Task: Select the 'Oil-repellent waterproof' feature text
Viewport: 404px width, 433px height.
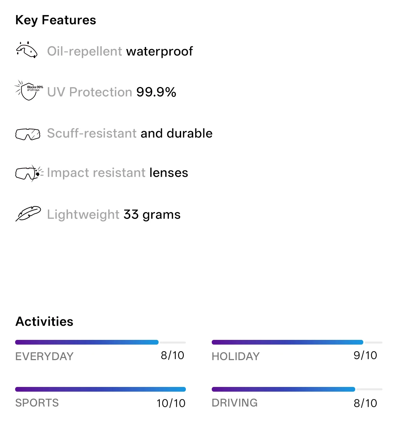Action: point(120,51)
